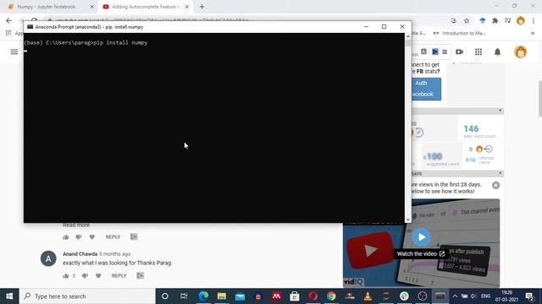Close the Numpy Jupyter Notebook tab
This screenshot has height=304, width=542.
tap(92, 7)
